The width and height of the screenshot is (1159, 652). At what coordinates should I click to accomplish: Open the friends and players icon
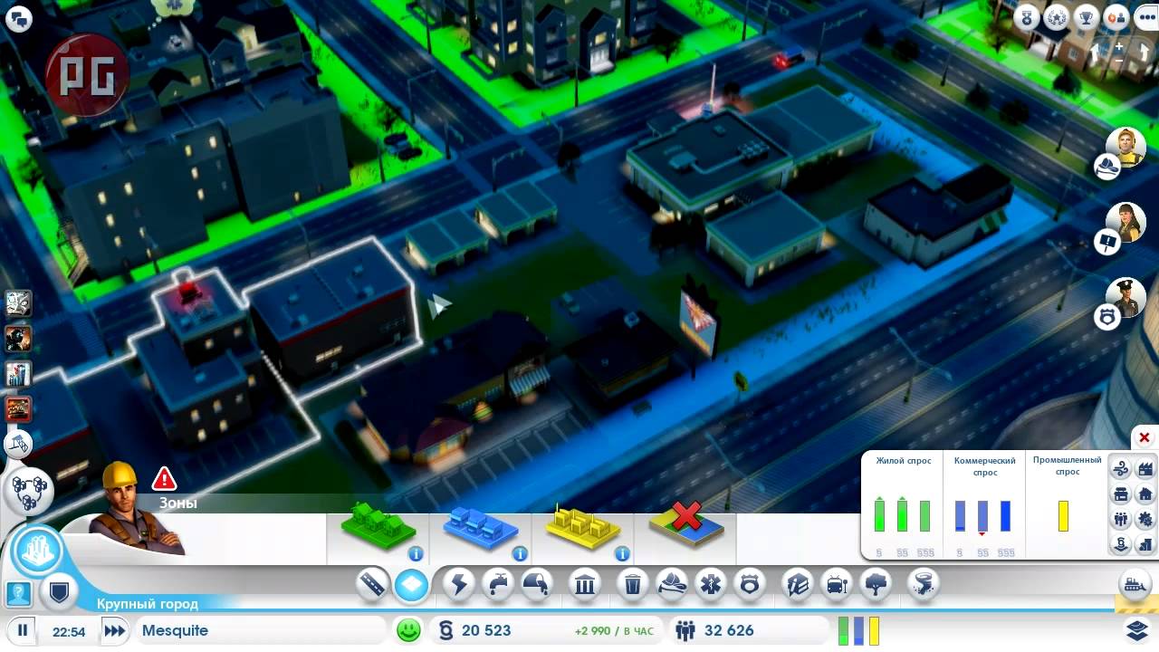[1116, 17]
